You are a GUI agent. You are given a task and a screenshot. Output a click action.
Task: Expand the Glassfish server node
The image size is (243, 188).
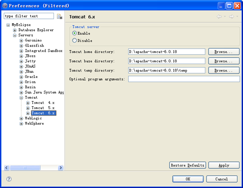(x=21, y=46)
